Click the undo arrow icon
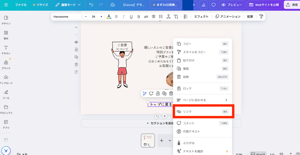Viewport: 300px width, 155px height. [91, 5]
